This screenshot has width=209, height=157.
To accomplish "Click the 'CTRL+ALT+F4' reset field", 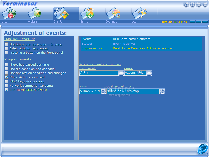I will pyautogui.click(x=90, y=91).
